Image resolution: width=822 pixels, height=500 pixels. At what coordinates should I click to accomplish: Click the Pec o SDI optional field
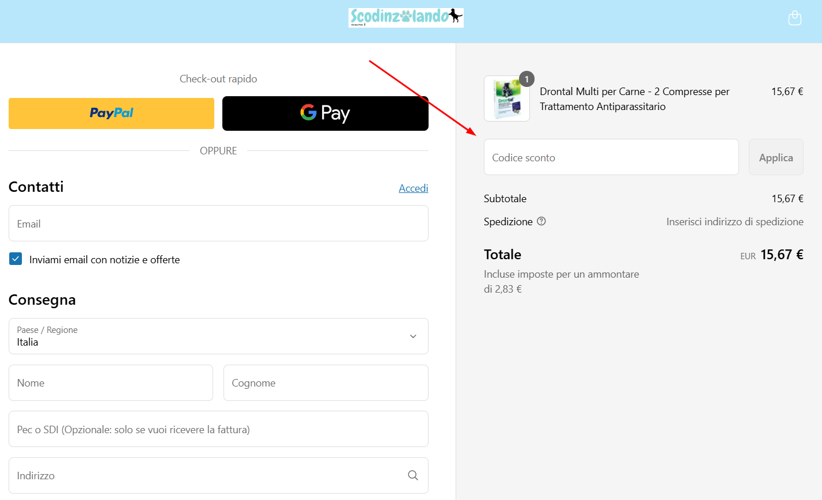tap(218, 429)
